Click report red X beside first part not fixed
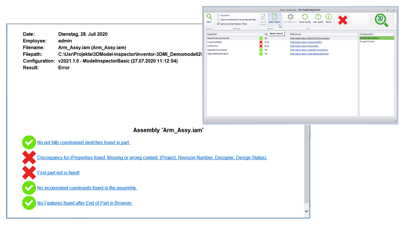404x225 pixels. 29,173
